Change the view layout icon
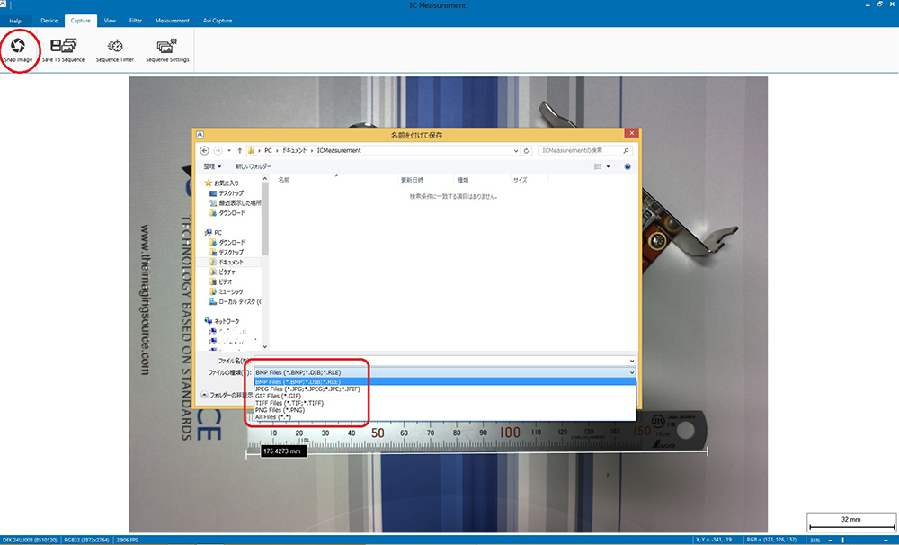This screenshot has height=545, width=899. click(x=598, y=166)
